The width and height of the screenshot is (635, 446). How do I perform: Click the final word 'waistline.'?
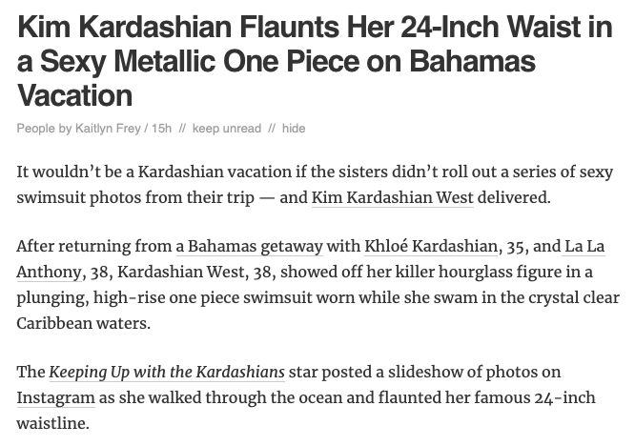(x=53, y=423)
